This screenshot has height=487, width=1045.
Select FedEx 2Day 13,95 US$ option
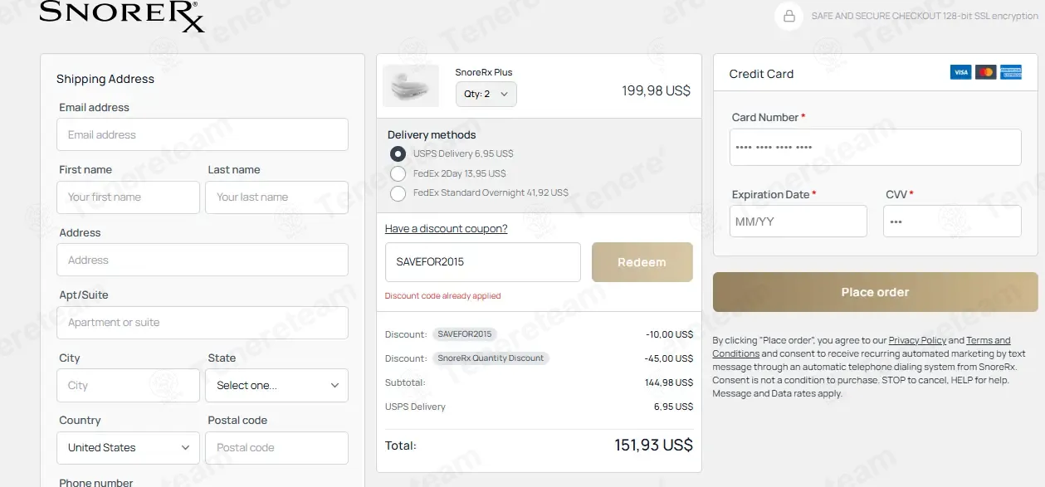[x=398, y=173]
